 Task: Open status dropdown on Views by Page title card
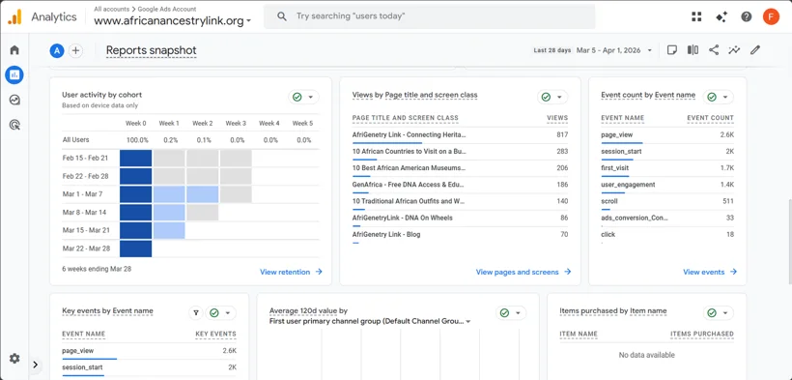(552, 97)
